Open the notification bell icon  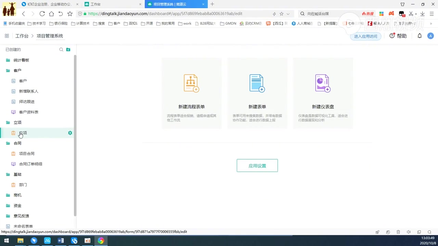tap(420, 36)
